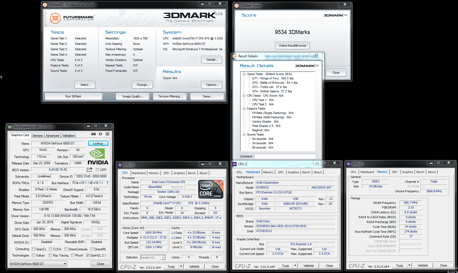Open SPD tab in CPU-Z Mainboard window

[281, 172]
